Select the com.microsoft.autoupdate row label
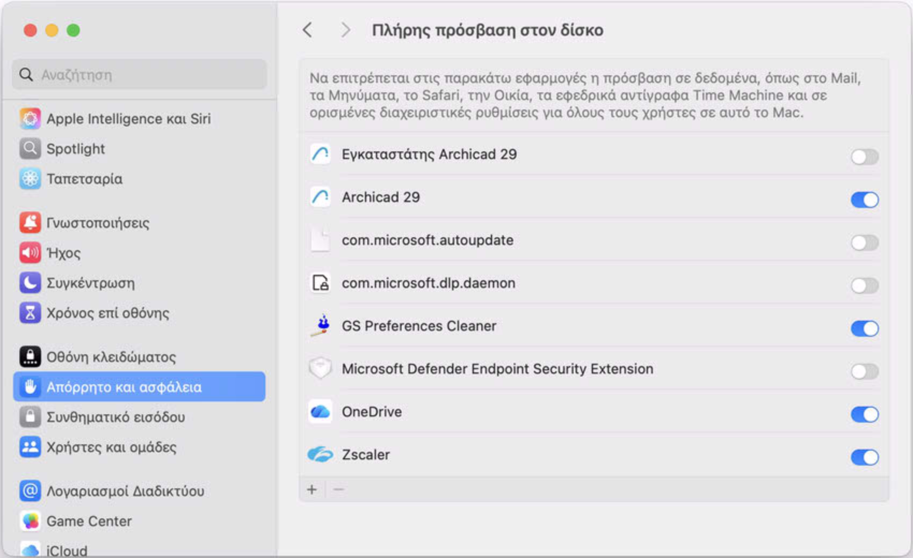 pyautogui.click(x=427, y=240)
